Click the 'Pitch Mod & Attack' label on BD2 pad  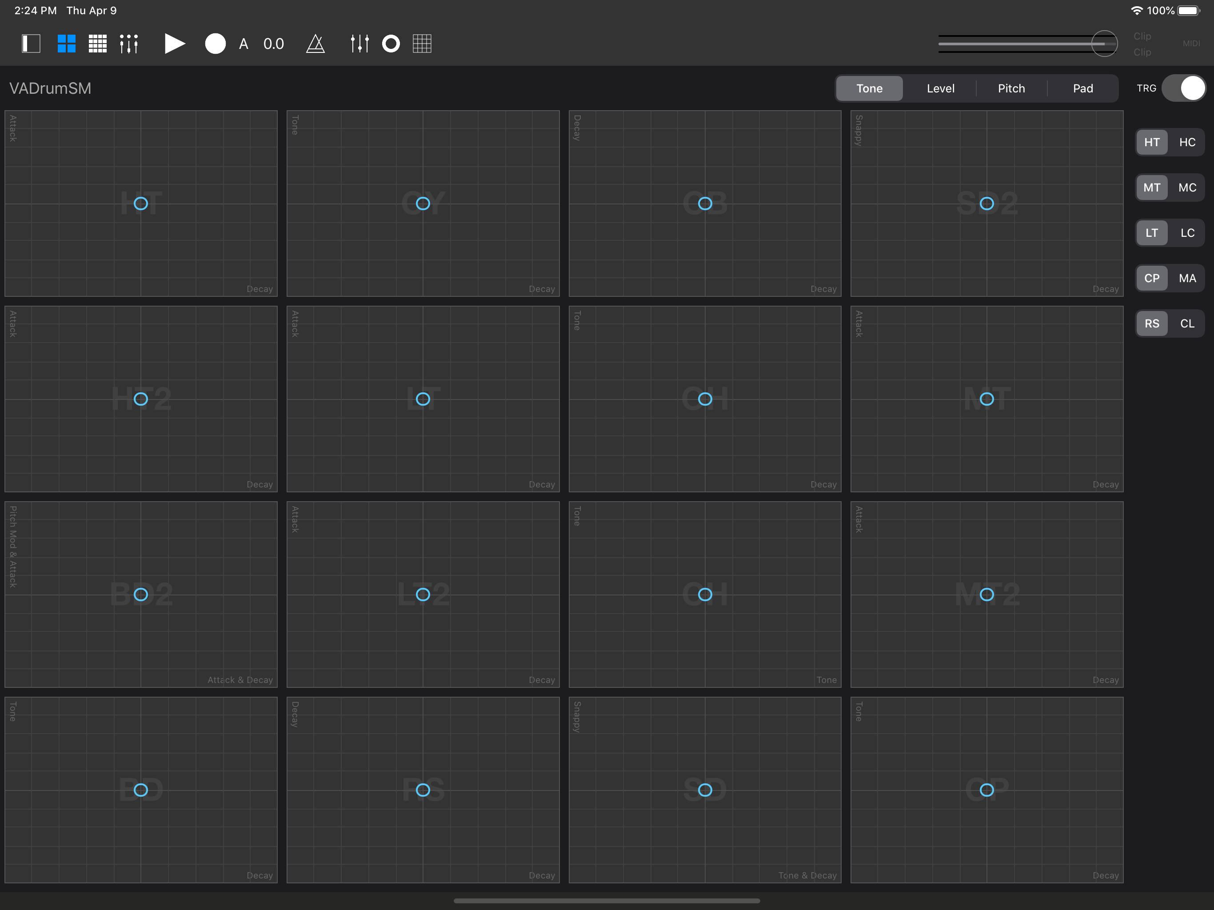tap(13, 547)
